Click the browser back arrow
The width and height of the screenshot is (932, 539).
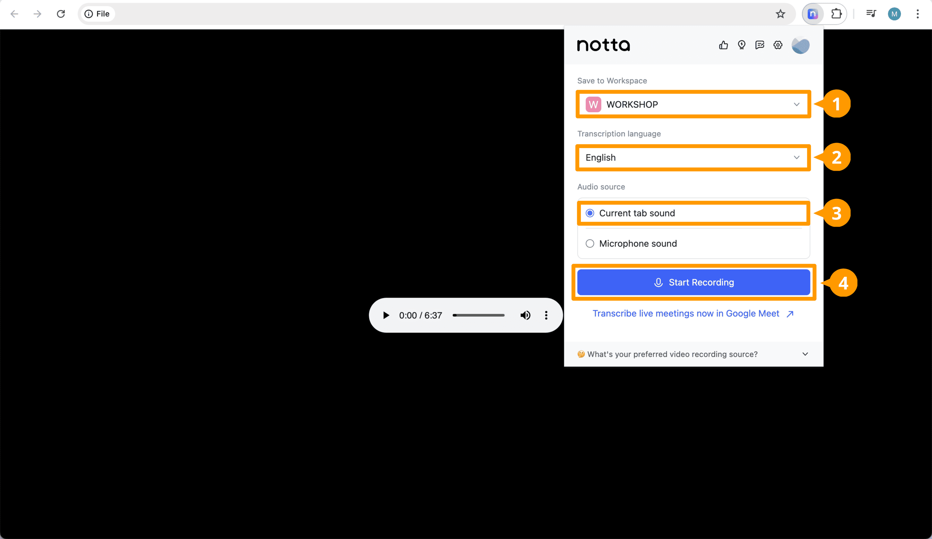click(15, 14)
